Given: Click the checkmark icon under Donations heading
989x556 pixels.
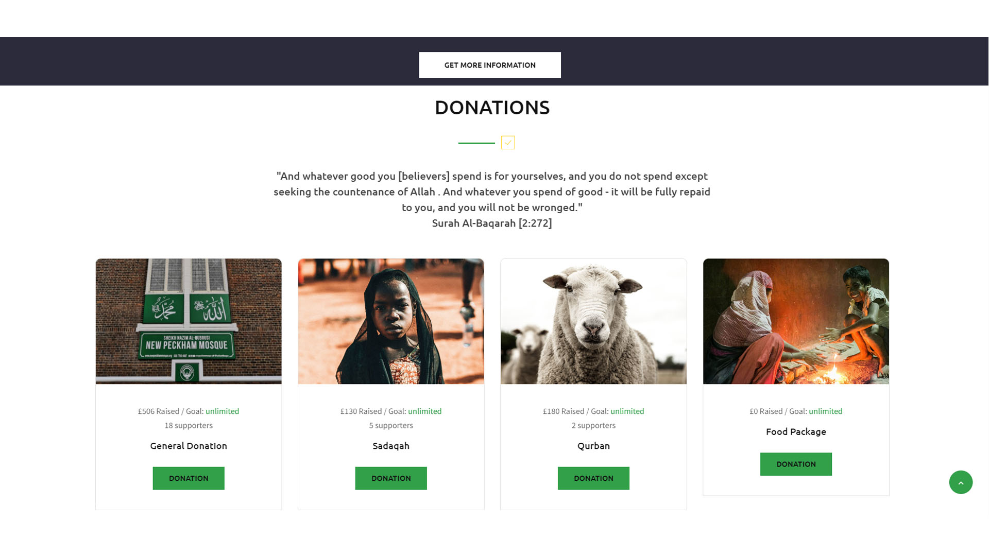Looking at the screenshot, I should coord(508,143).
